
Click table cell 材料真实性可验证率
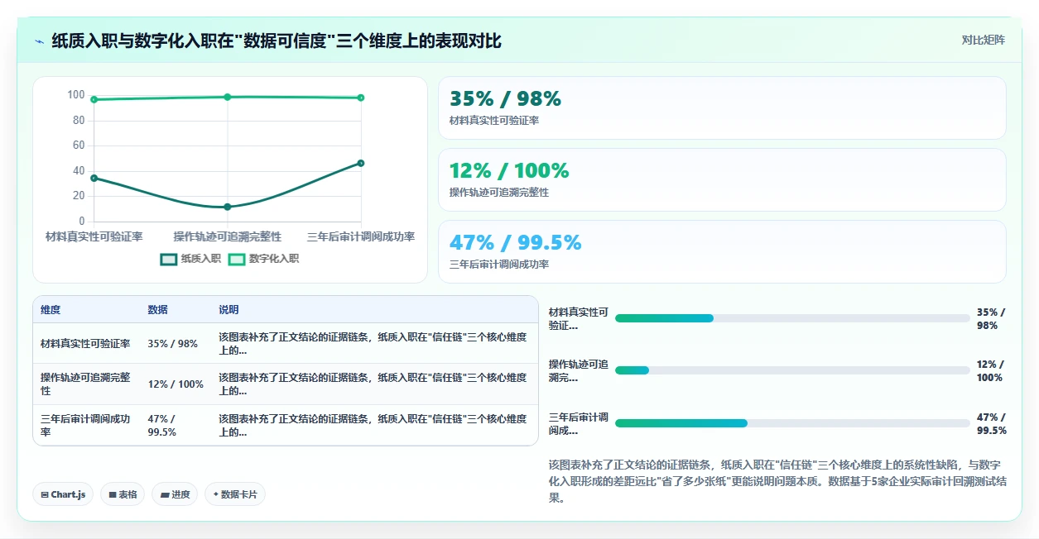85,344
